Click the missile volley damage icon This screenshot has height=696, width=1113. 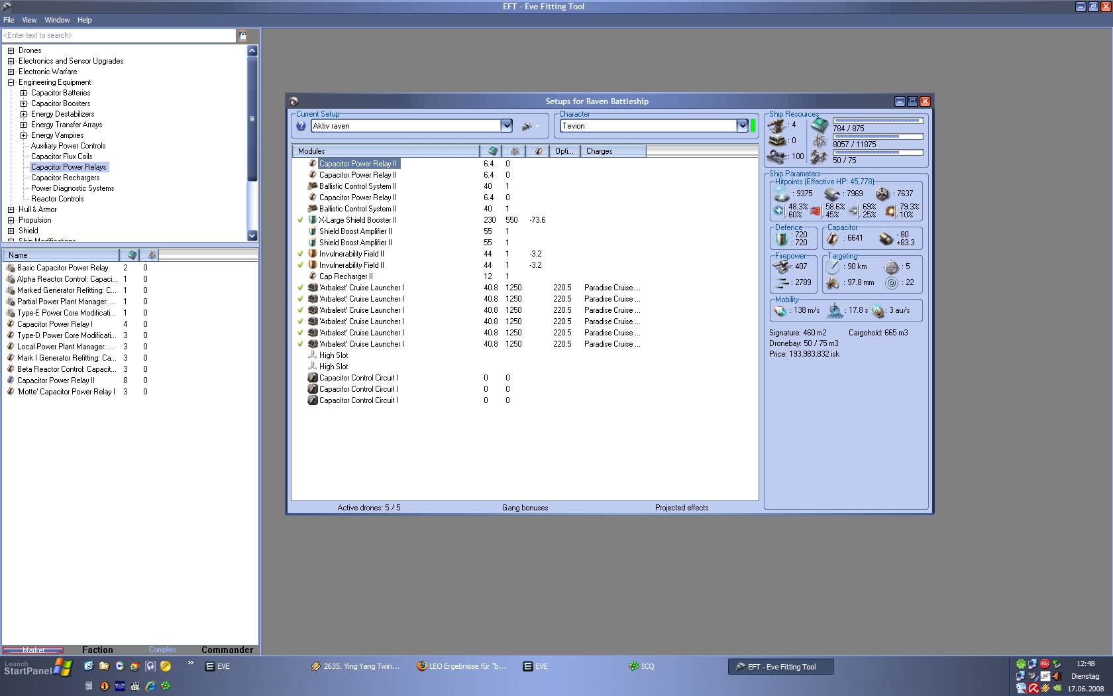pyautogui.click(x=782, y=282)
